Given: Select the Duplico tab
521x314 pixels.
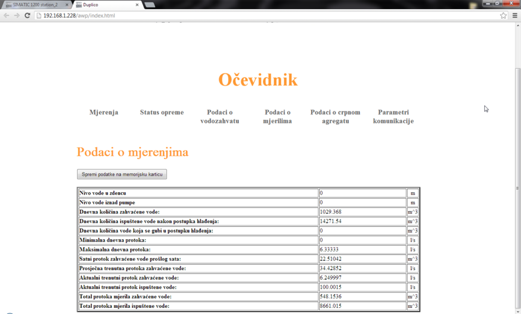Looking at the screenshot, I should 106,5.
